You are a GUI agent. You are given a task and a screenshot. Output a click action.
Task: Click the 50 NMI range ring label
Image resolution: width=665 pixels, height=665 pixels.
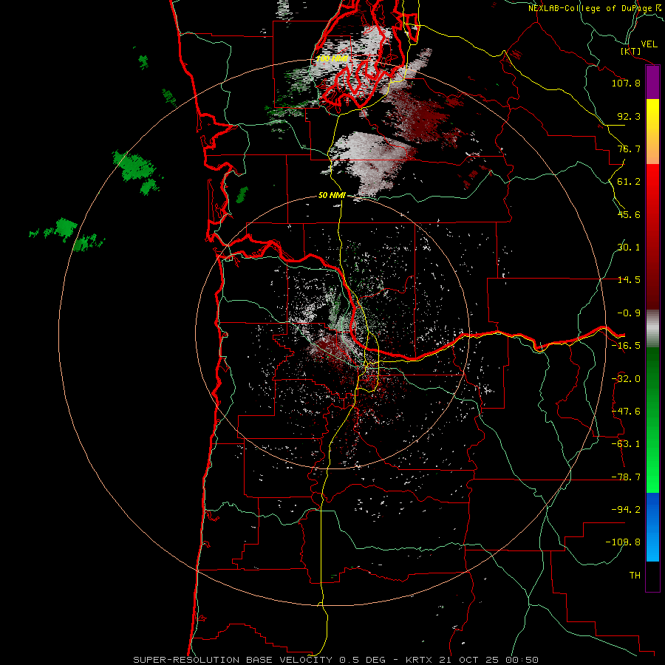(x=332, y=196)
